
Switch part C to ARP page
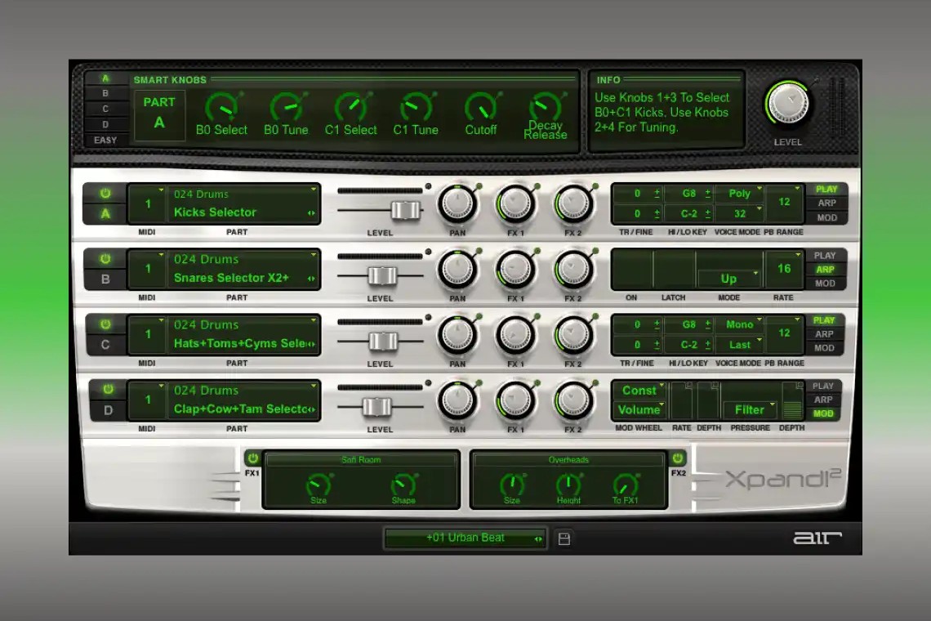(x=824, y=334)
